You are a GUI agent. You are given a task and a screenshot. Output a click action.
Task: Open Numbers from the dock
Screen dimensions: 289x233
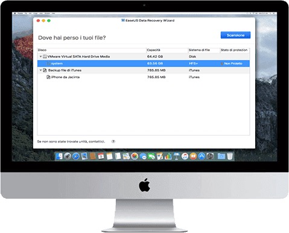click(x=168, y=156)
